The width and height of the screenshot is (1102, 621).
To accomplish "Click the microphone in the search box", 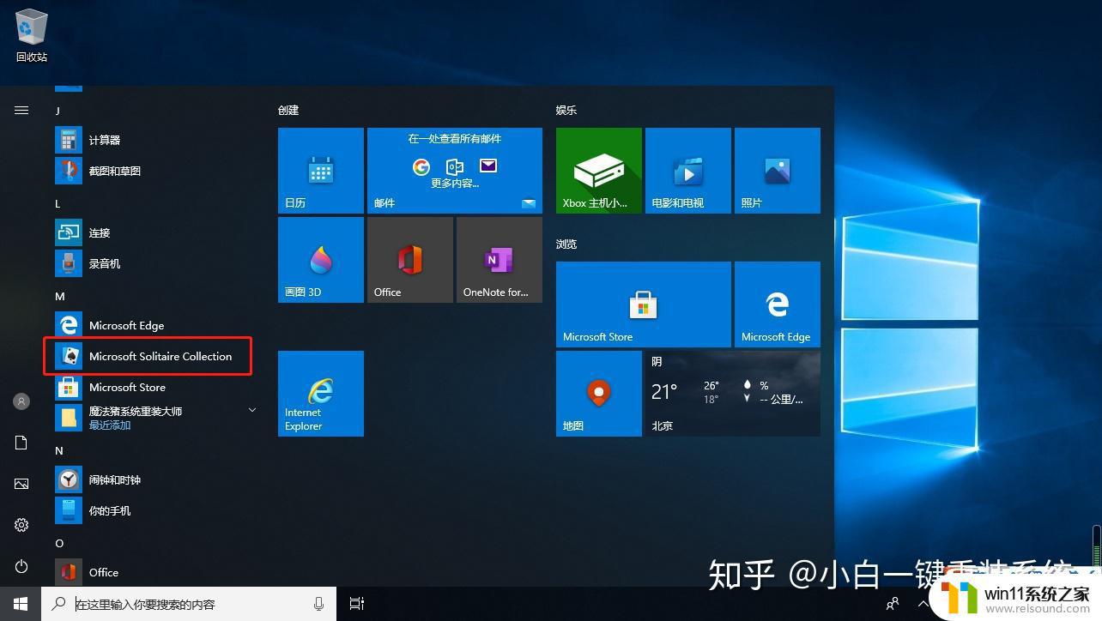I will [319, 604].
